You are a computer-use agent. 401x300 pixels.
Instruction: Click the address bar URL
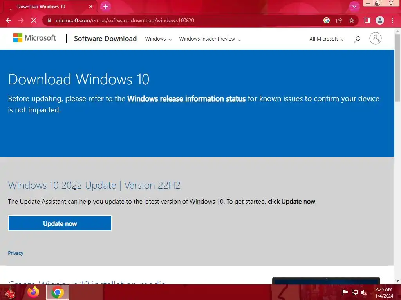(x=125, y=20)
